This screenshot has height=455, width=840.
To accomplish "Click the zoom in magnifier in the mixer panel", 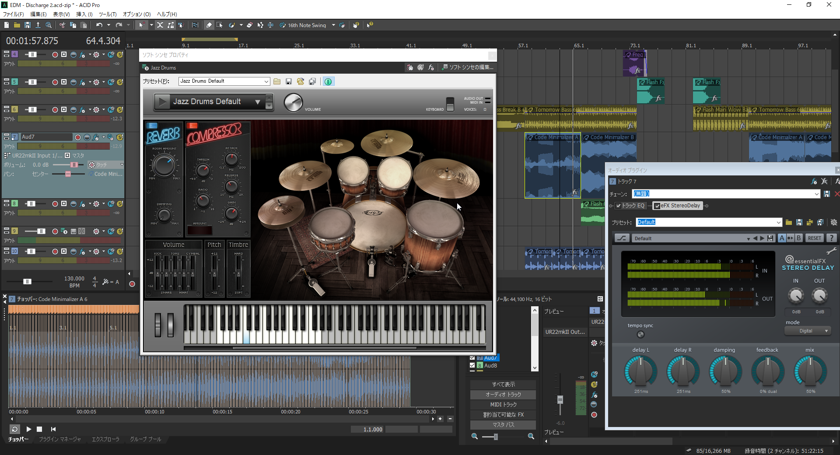I will tap(531, 436).
